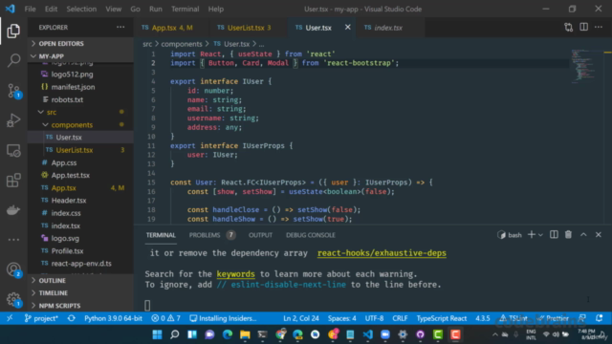Open the Edit menu
Screen dimensions: 612x344
point(51,9)
